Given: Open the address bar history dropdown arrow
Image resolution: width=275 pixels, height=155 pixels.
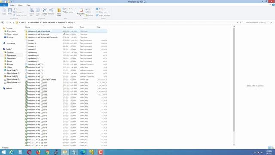Looking at the screenshot, I should pyautogui.click(x=238, y=22).
